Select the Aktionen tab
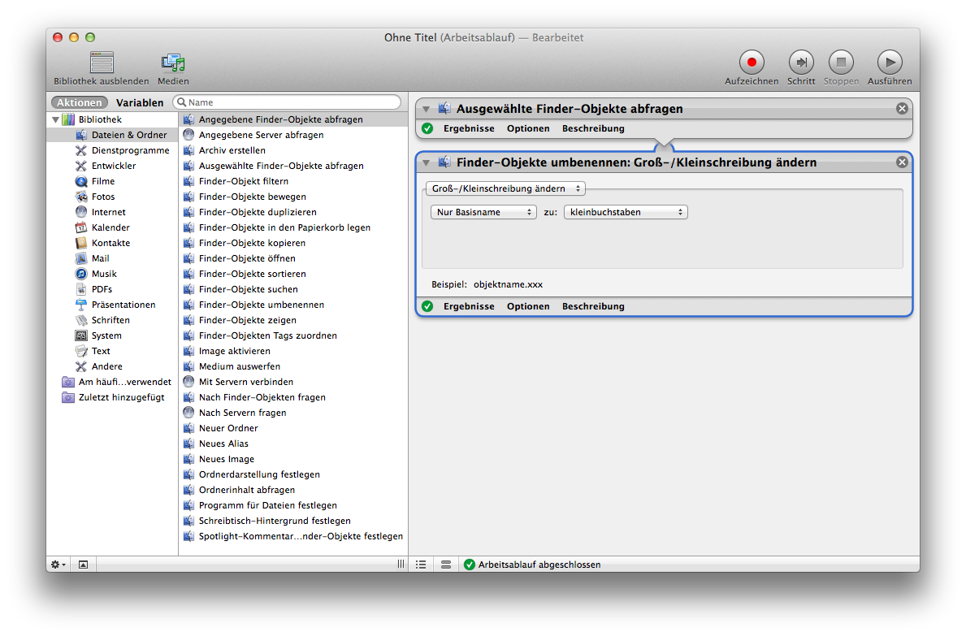Image resolution: width=966 pixels, height=636 pixels. click(x=80, y=103)
